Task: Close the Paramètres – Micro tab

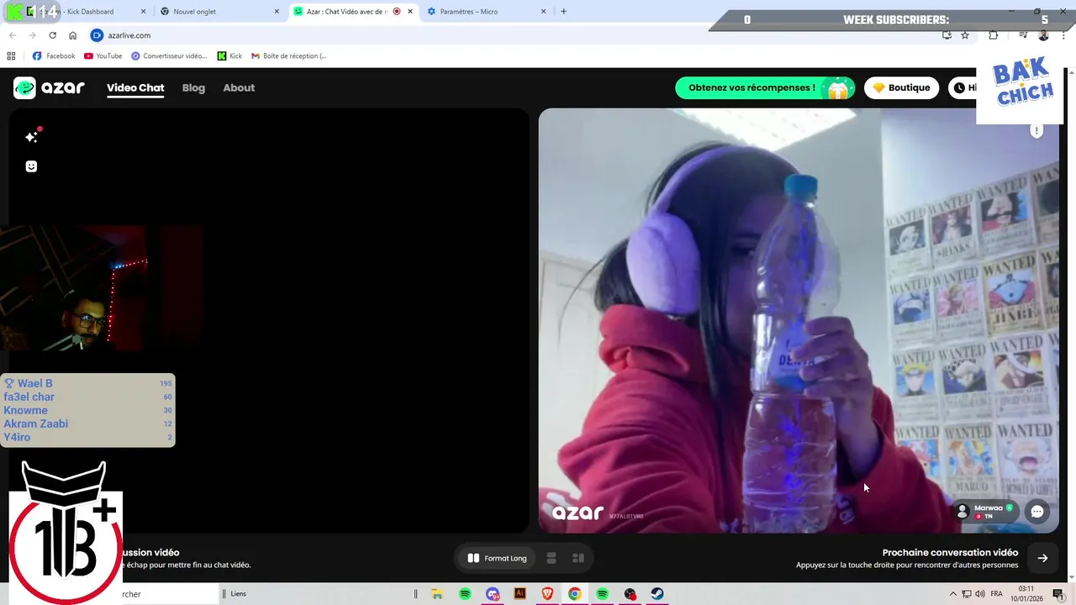Action: click(x=543, y=12)
